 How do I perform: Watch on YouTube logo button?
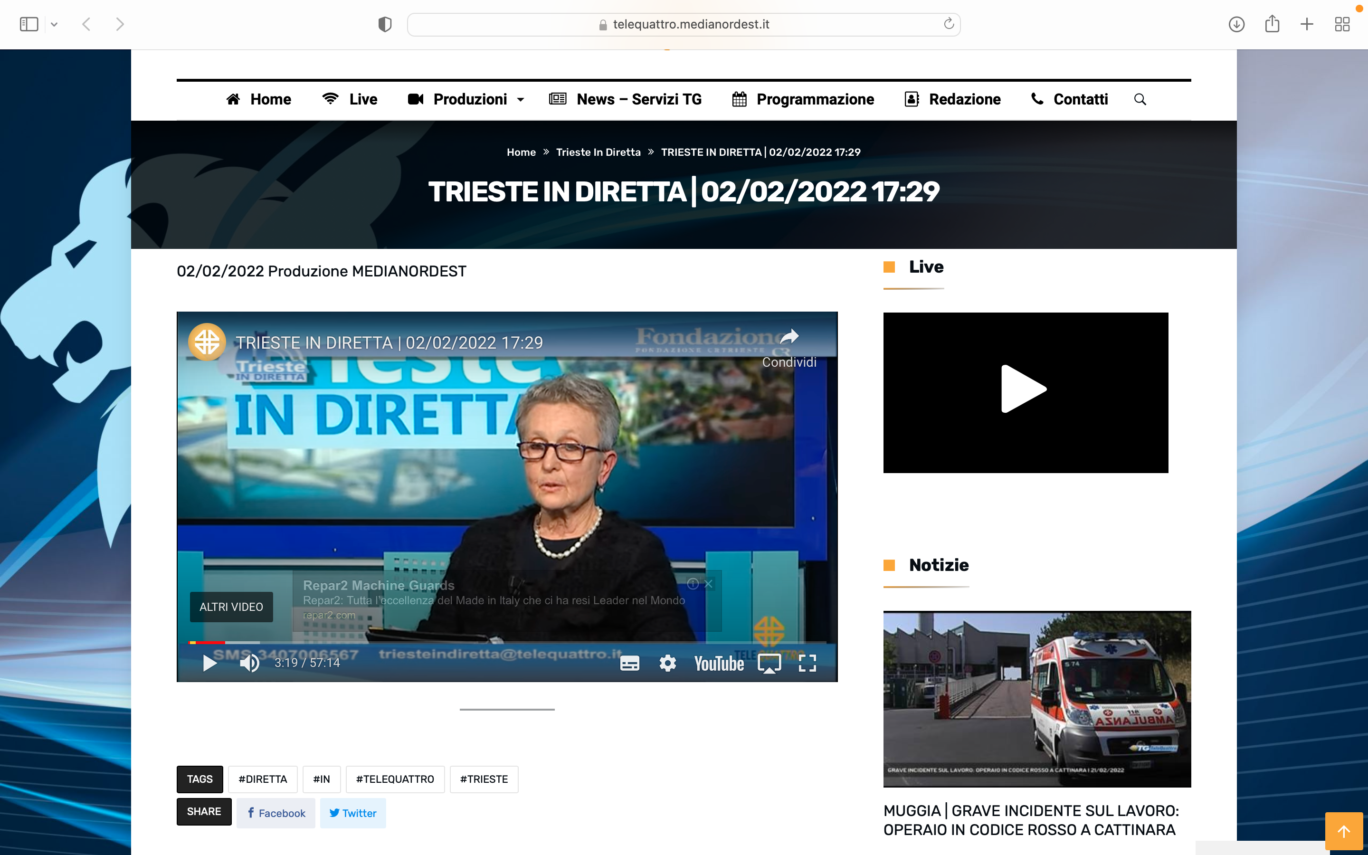click(719, 663)
